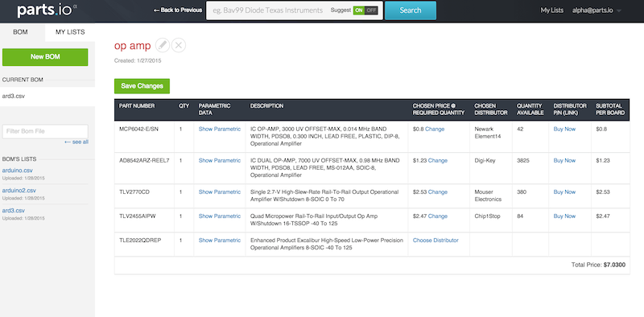Click the op amp BOM title
644x317 pixels.
132,46
